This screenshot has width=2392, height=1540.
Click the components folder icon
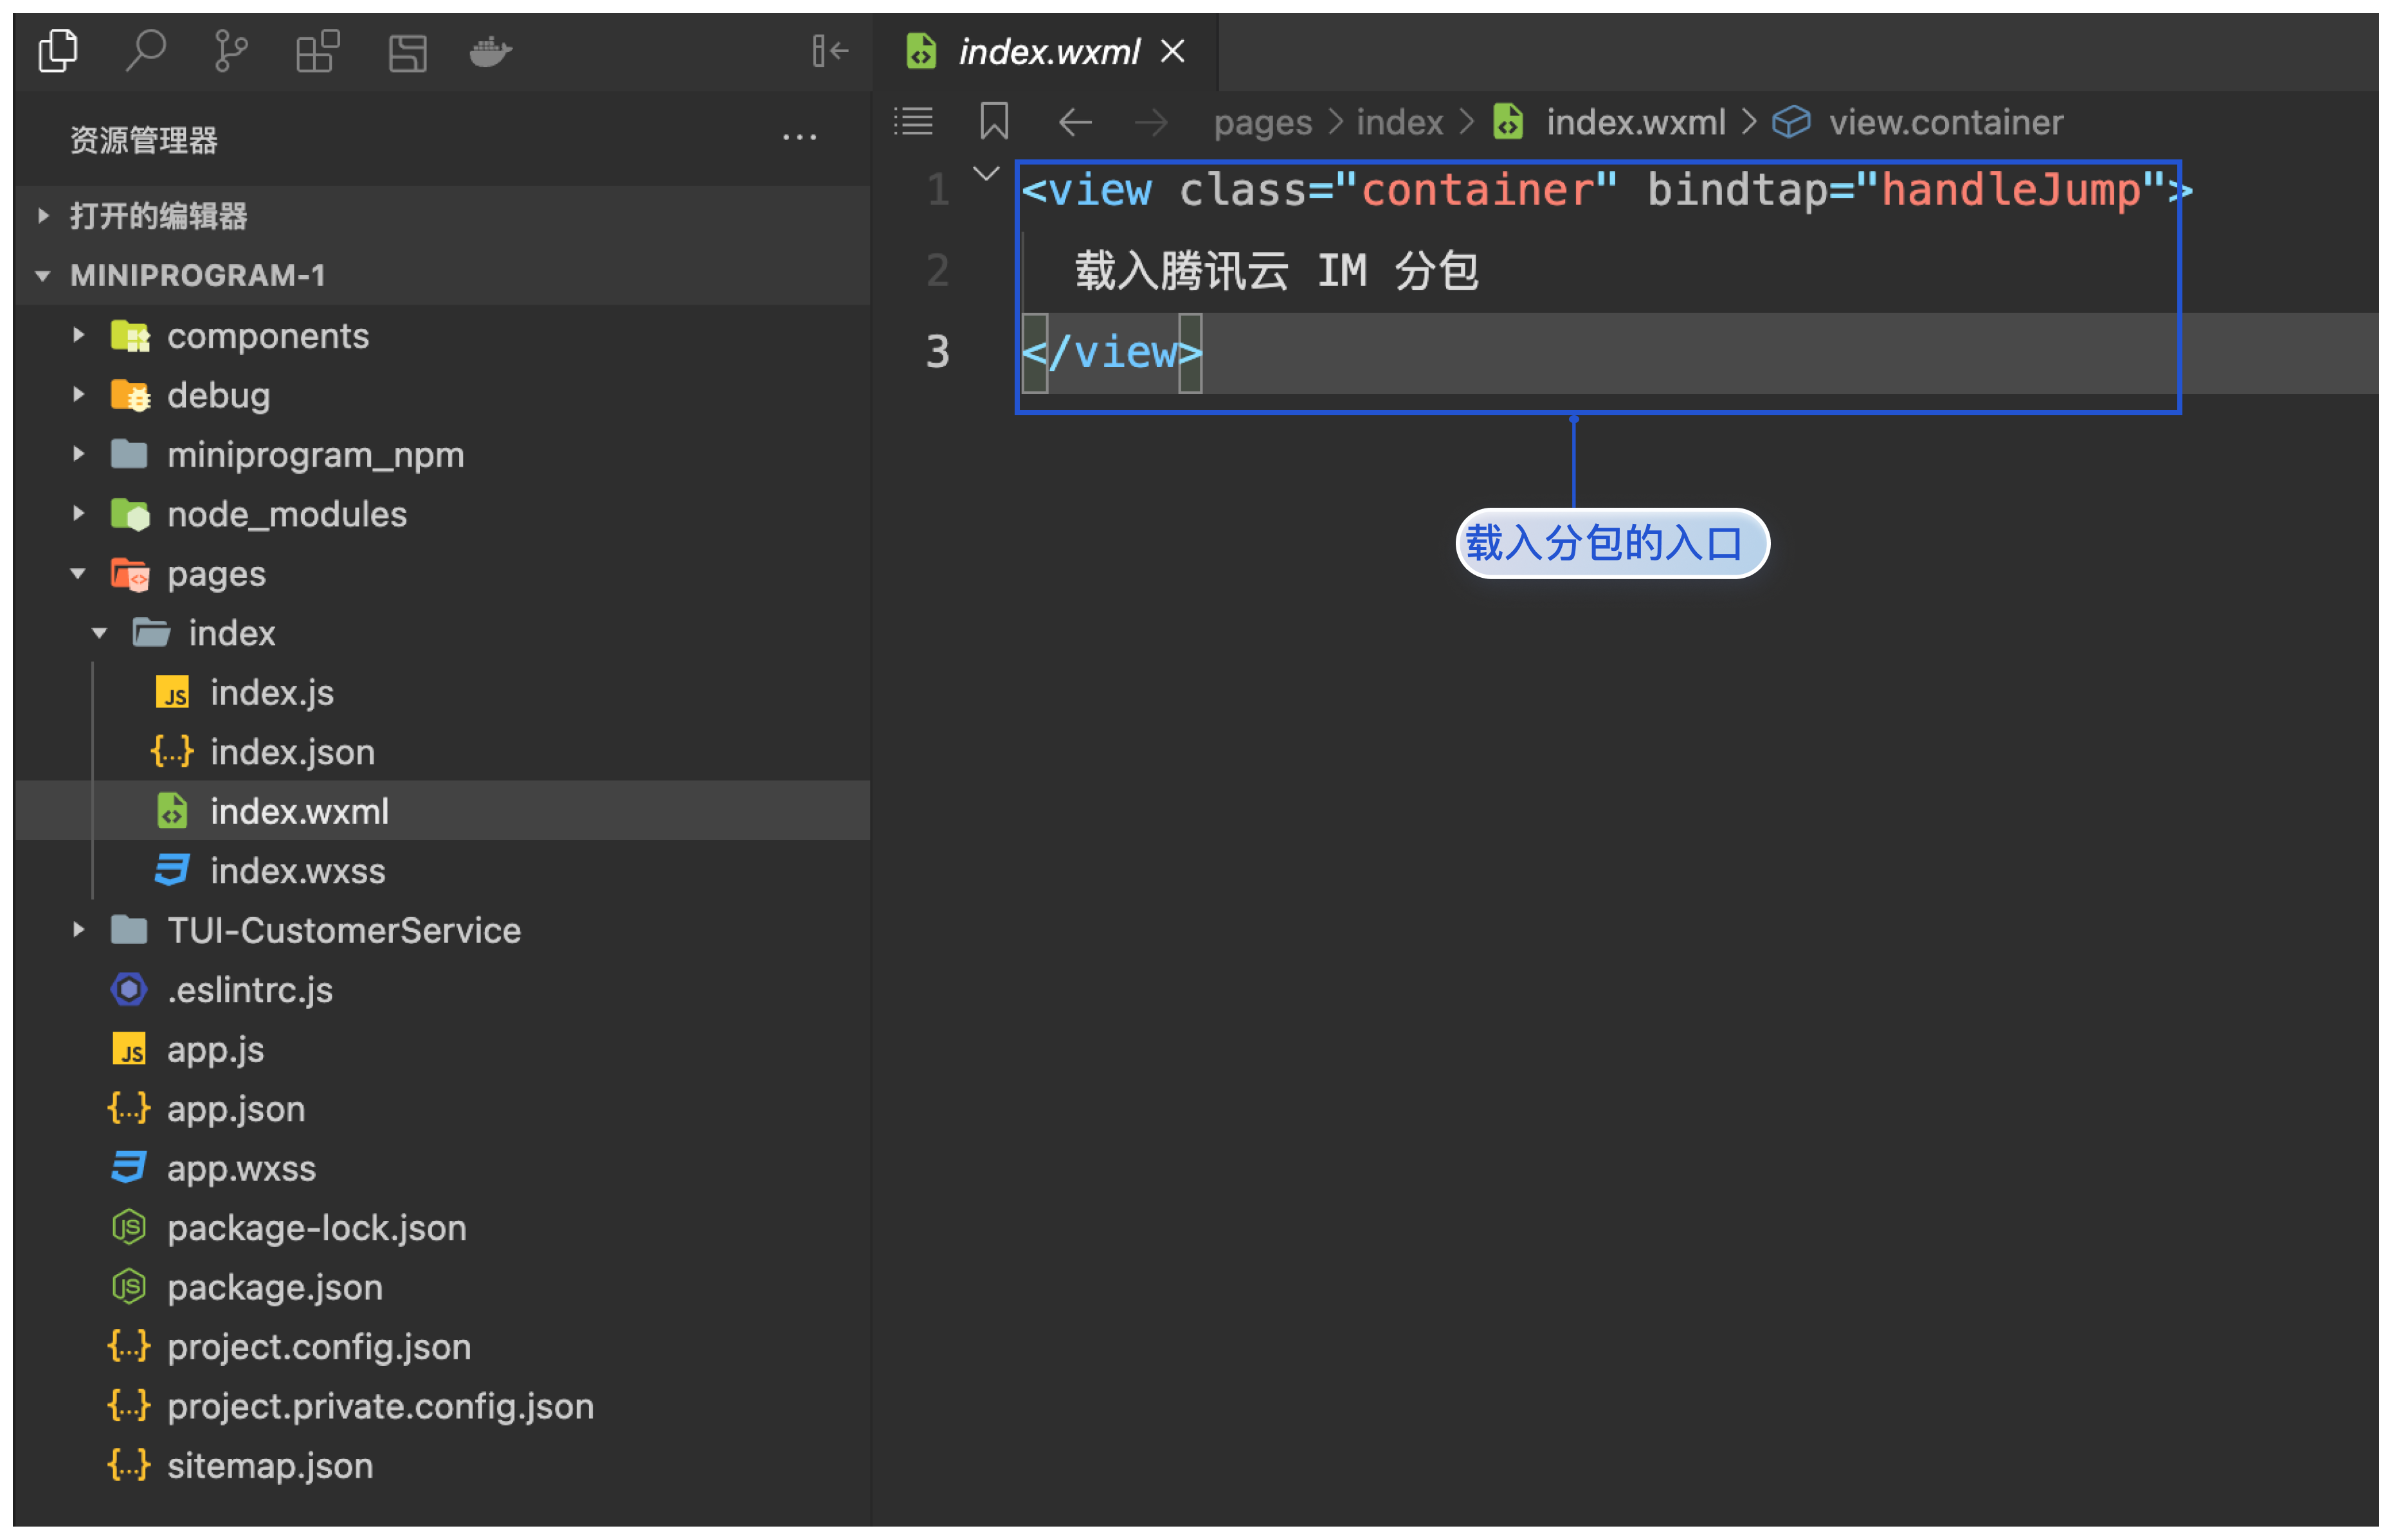tap(130, 336)
